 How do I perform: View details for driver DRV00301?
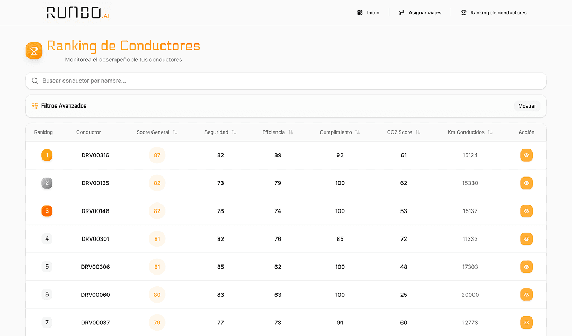[526, 239]
